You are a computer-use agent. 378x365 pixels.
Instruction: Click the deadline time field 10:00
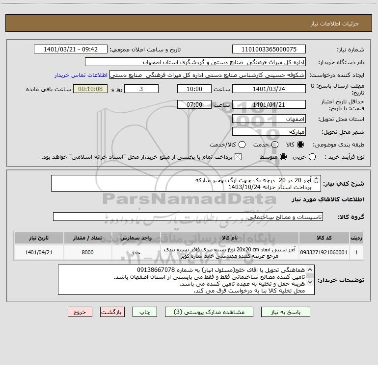point(194,89)
